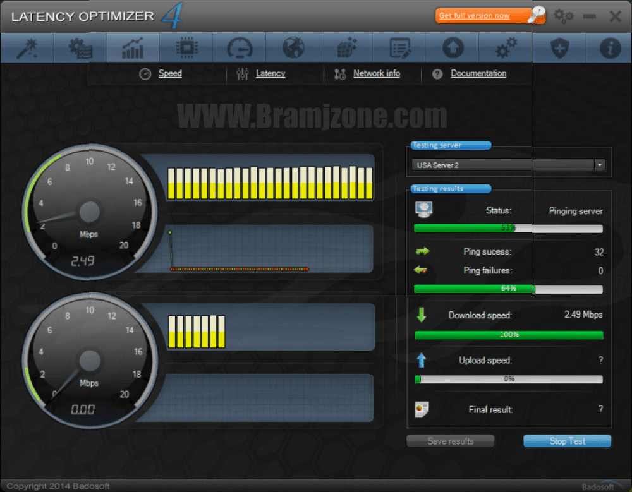
Task: Switch to the Latency tab
Action: 270,73
